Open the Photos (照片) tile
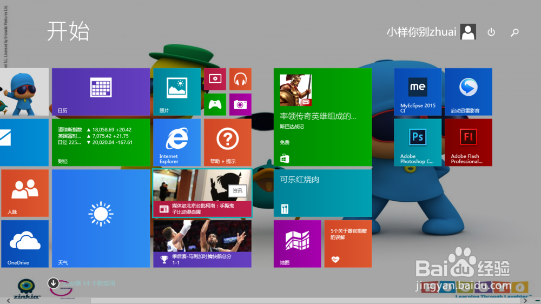Image resolution: width=541 pixels, height=304 pixels. pyautogui.click(x=177, y=92)
